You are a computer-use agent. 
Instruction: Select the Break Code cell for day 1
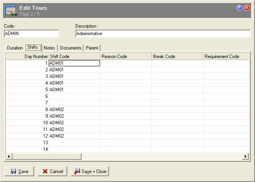pyautogui.click(x=177, y=63)
